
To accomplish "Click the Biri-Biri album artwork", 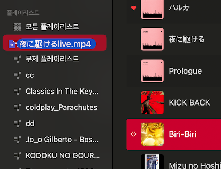I will tap(152, 134).
